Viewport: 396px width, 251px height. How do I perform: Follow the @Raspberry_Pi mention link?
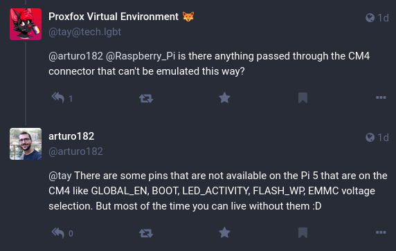pyautogui.click(x=141, y=56)
